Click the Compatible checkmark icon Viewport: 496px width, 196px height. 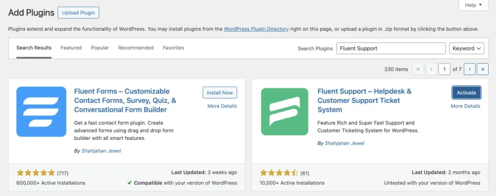click(x=129, y=183)
